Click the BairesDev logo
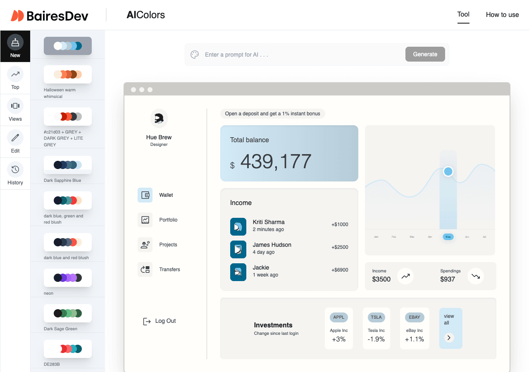529x372 pixels. pos(50,16)
